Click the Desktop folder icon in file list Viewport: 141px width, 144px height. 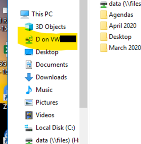[x=104, y=37]
